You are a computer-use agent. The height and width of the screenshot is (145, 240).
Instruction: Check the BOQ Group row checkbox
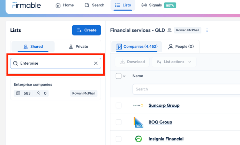coord(119,122)
